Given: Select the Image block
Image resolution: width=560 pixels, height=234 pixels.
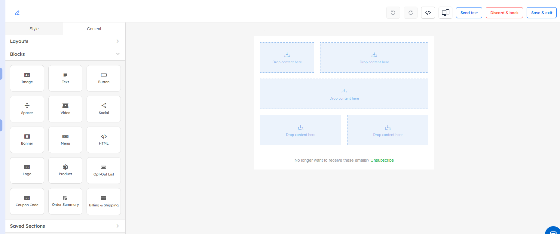Looking at the screenshot, I should [27, 78].
